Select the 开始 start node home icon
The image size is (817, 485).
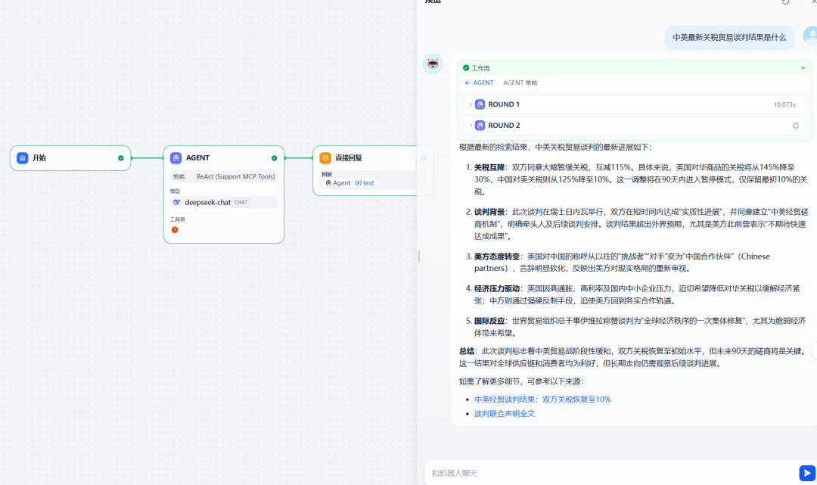24,159
